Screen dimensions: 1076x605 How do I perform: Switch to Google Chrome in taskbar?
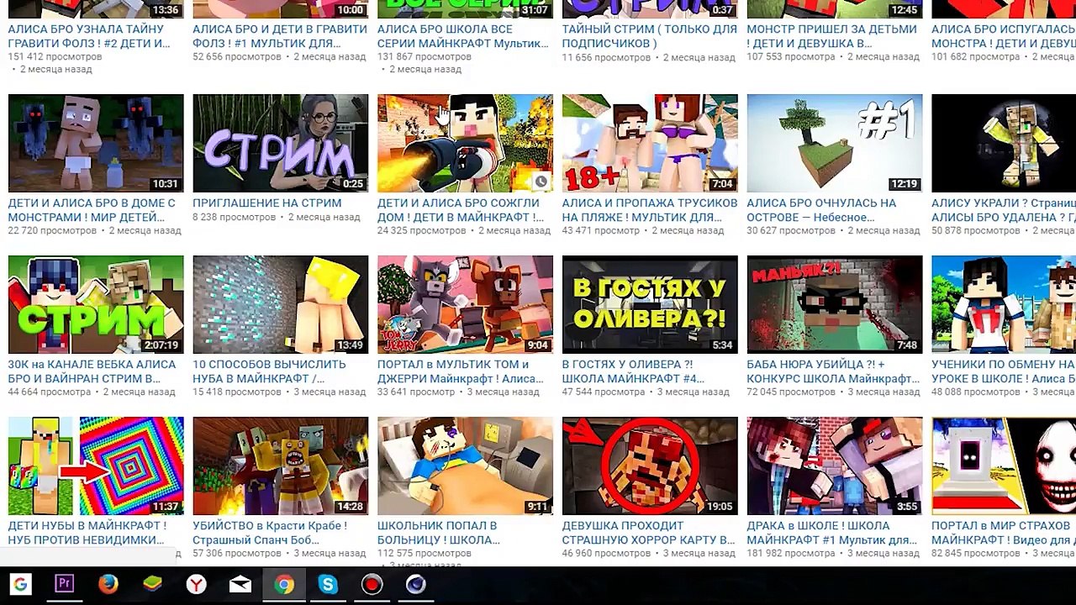(x=284, y=585)
